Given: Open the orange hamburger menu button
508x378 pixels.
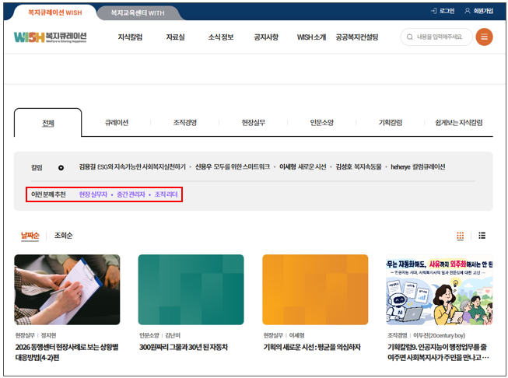Looking at the screenshot, I should click(x=484, y=37).
